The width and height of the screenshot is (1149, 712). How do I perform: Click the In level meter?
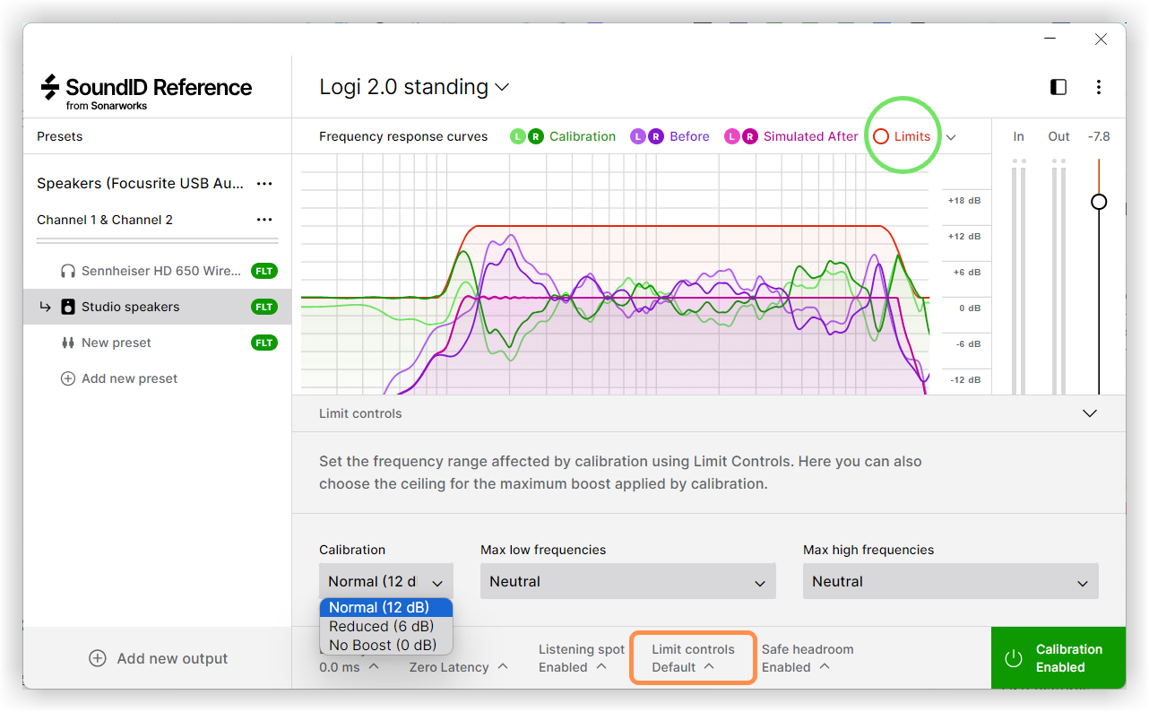[x=1019, y=276]
